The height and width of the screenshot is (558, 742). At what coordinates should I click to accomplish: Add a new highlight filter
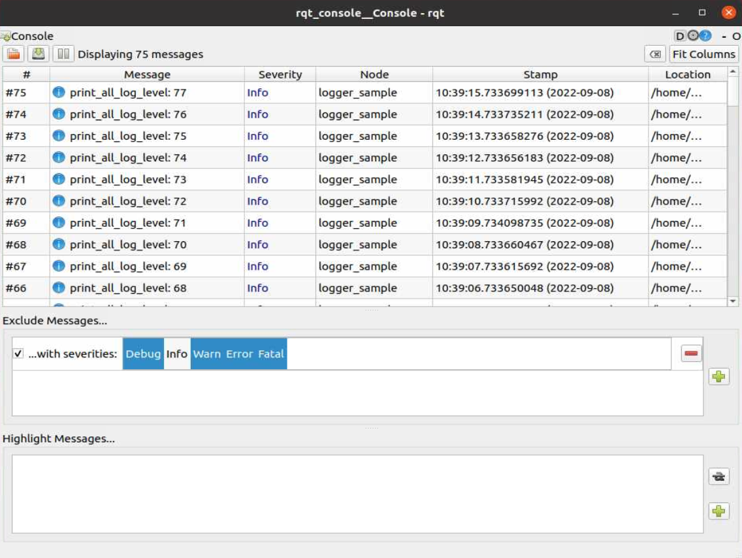point(718,511)
